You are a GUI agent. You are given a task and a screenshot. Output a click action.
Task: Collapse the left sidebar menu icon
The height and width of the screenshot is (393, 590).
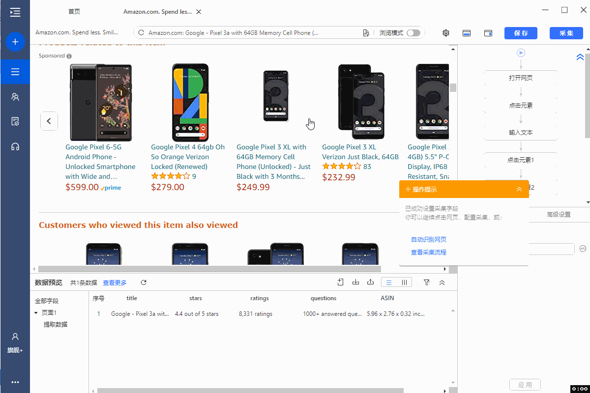[15, 12]
